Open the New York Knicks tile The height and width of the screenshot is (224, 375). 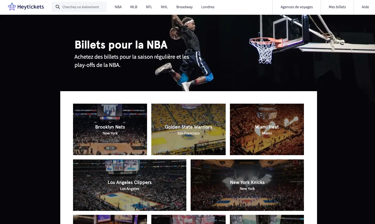(x=247, y=185)
